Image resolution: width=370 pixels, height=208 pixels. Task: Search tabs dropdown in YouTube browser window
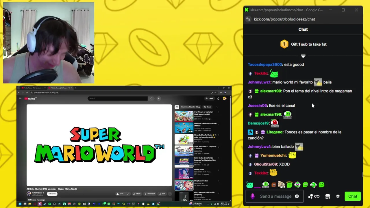point(18,88)
